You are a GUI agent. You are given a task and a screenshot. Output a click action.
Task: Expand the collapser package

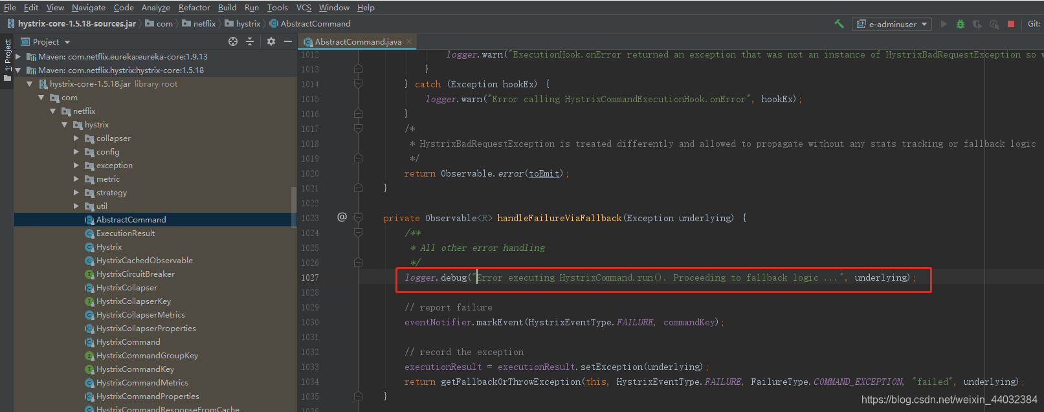click(x=76, y=138)
